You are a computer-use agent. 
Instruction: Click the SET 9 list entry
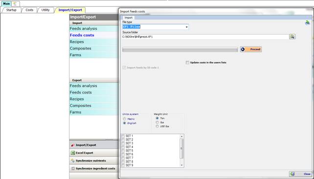point(129,165)
